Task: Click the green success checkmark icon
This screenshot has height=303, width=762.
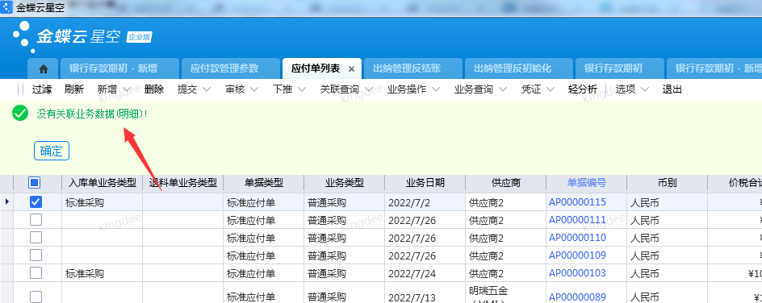Action: coord(20,114)
